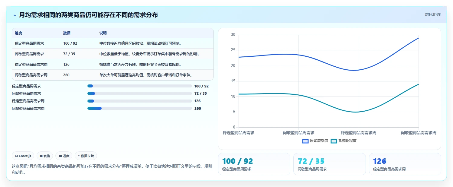
Task: Click the teal 系统化程度 line's endpoint near 14
Action: 419,84
